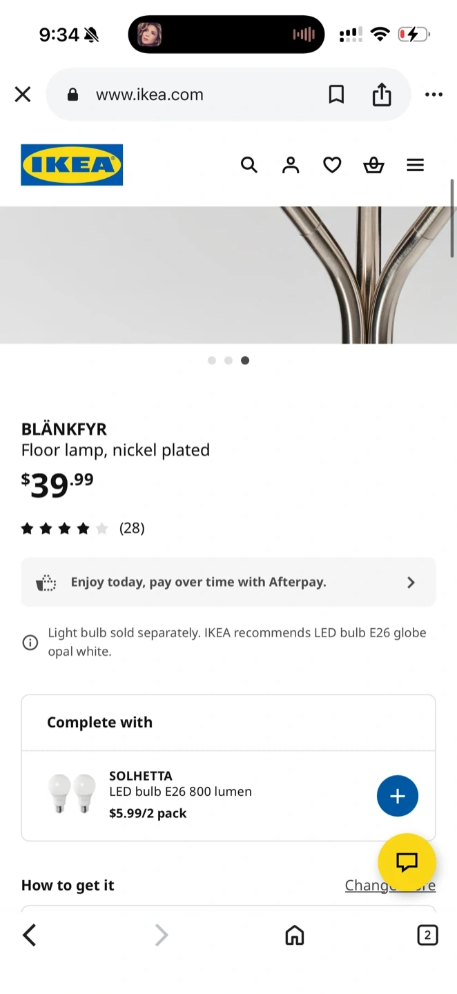Open the yellow chat bubble button
This screenshot has width=457, height=994.
407,861
